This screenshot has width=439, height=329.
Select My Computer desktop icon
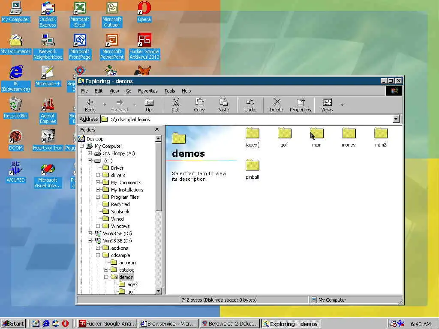16,12
